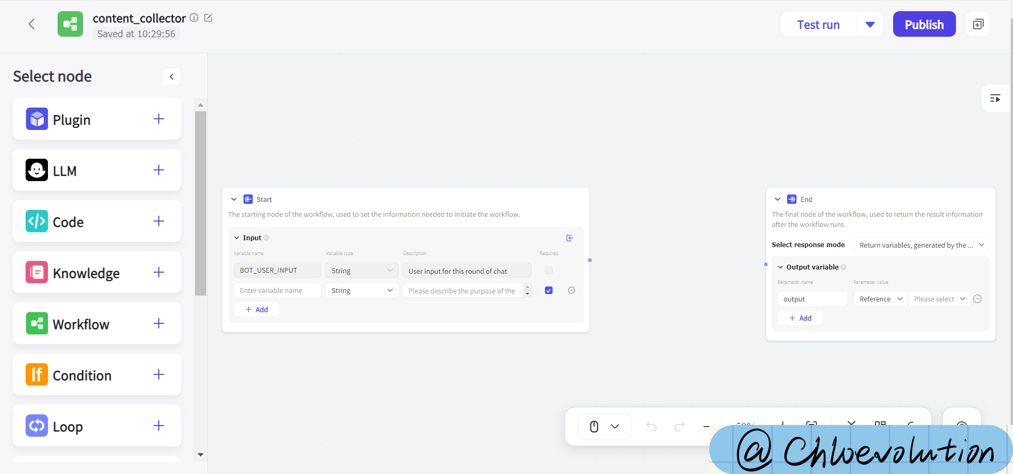The width and height of the screenshot is (1013, 474).
Task: Click 'Saved at 10:29:56' status text
Action: click(136, 34)
